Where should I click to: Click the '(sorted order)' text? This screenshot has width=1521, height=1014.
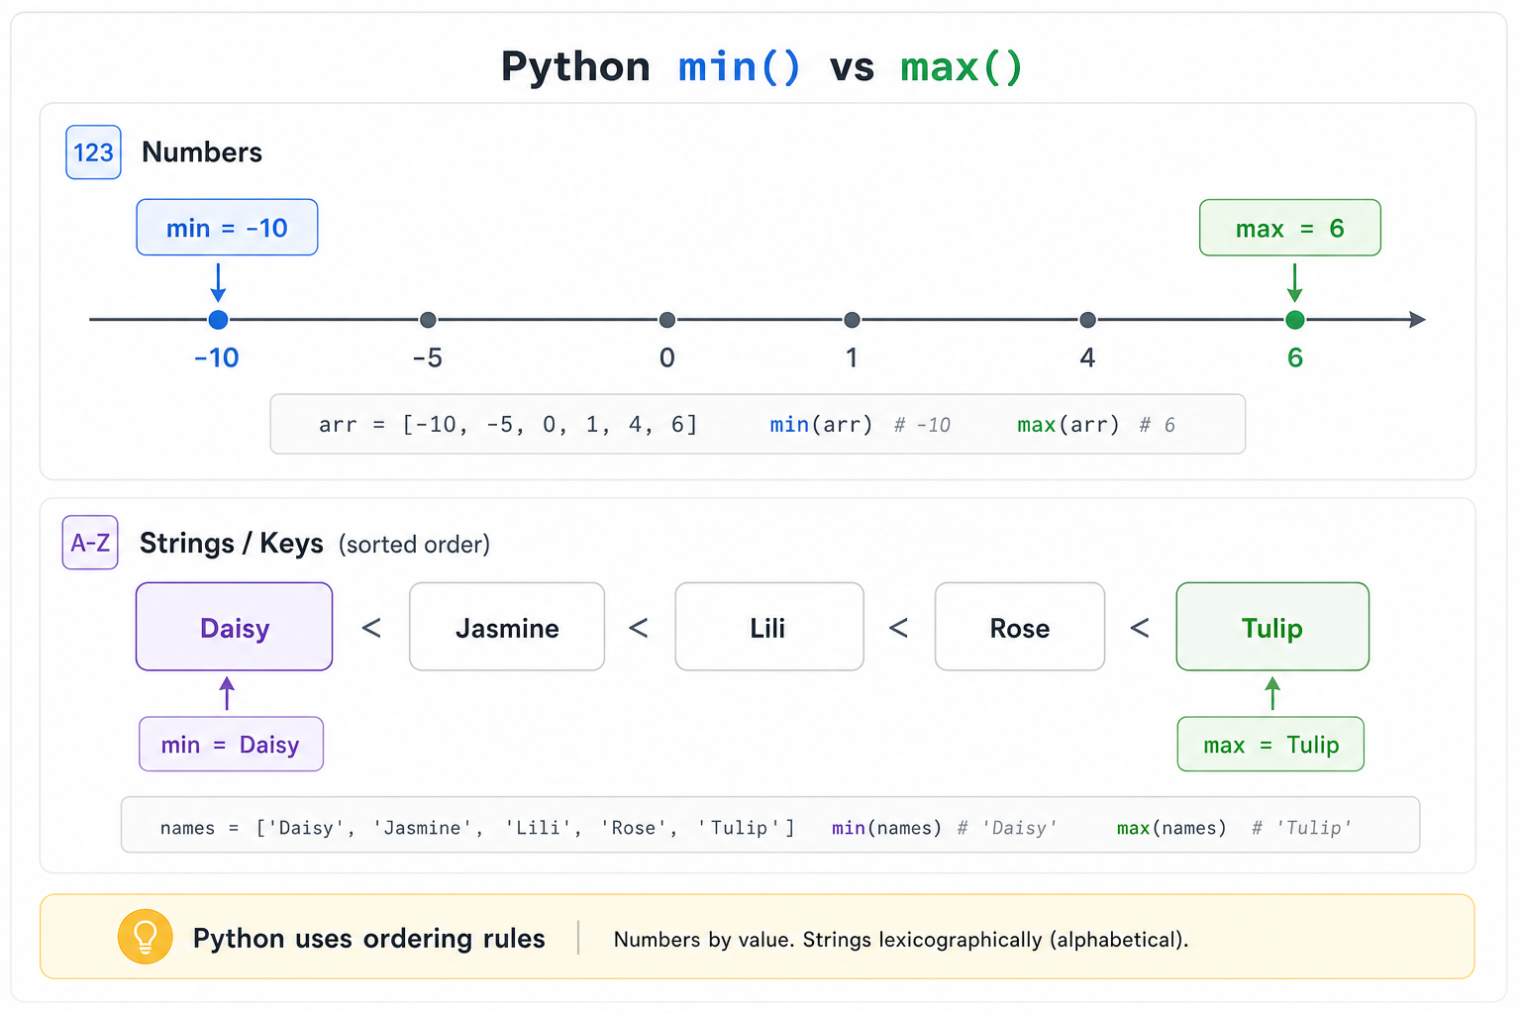(414, 545)
